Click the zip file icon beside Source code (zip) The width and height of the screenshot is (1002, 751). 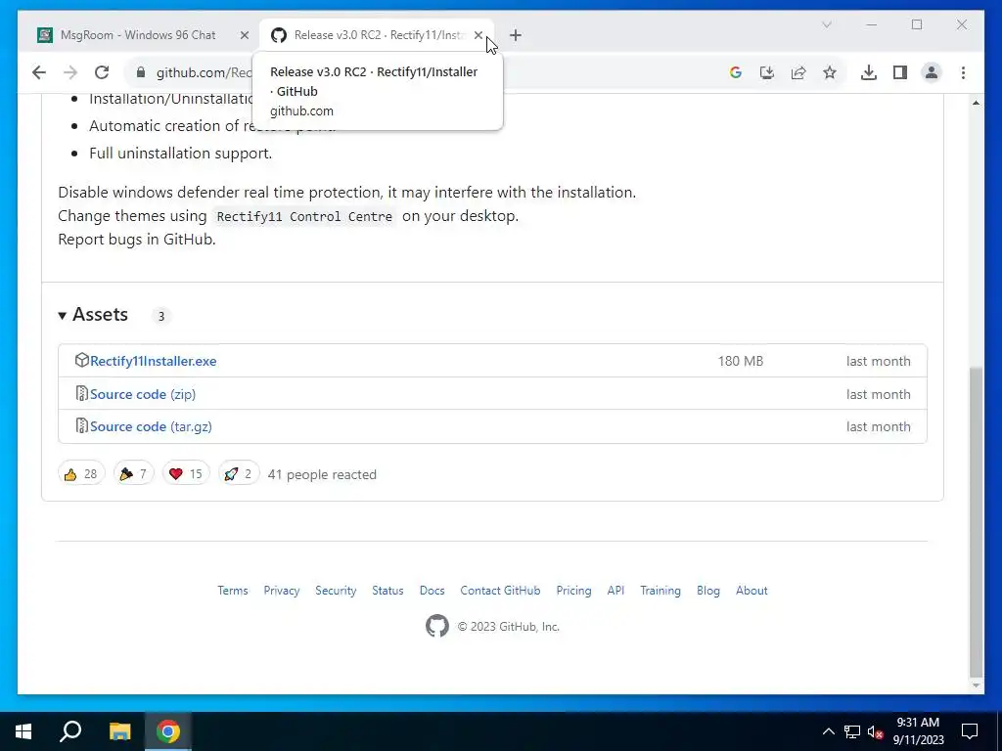pyautogui.click(x=82, y=393)
